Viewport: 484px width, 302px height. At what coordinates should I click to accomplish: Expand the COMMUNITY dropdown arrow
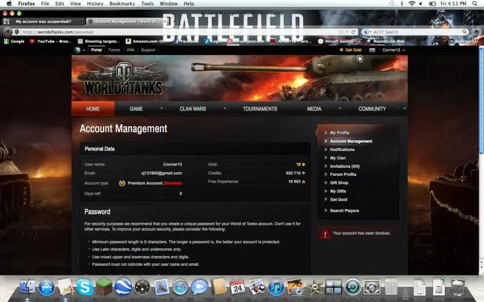pyautogui.click(x=404, y=109)
